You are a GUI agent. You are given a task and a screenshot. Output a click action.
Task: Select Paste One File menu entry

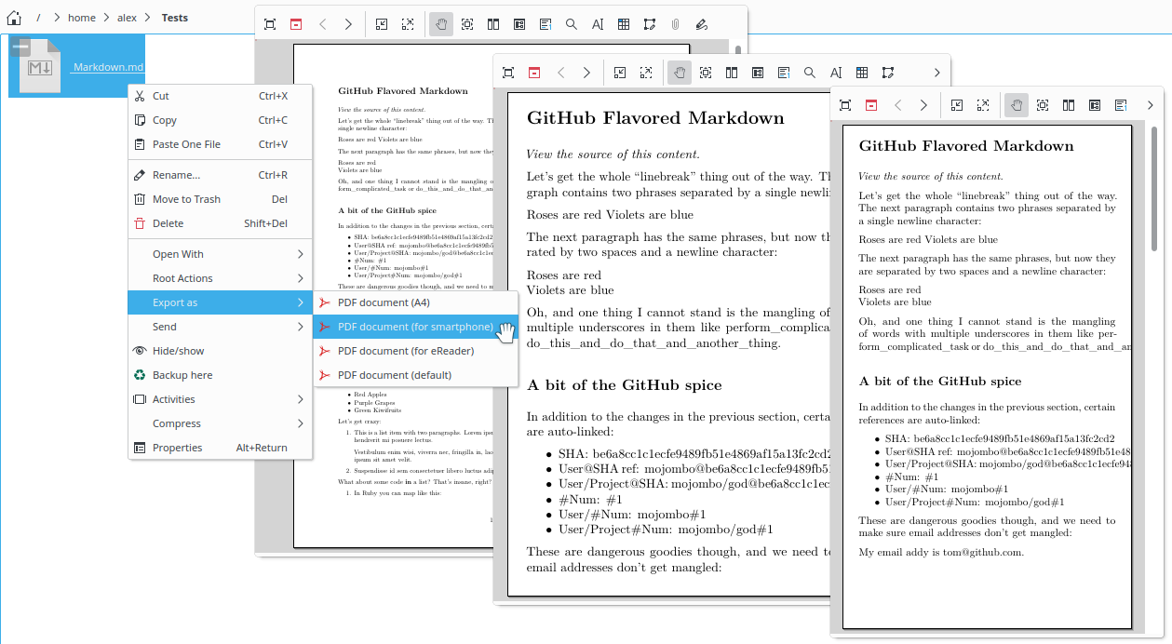point(220,144)
